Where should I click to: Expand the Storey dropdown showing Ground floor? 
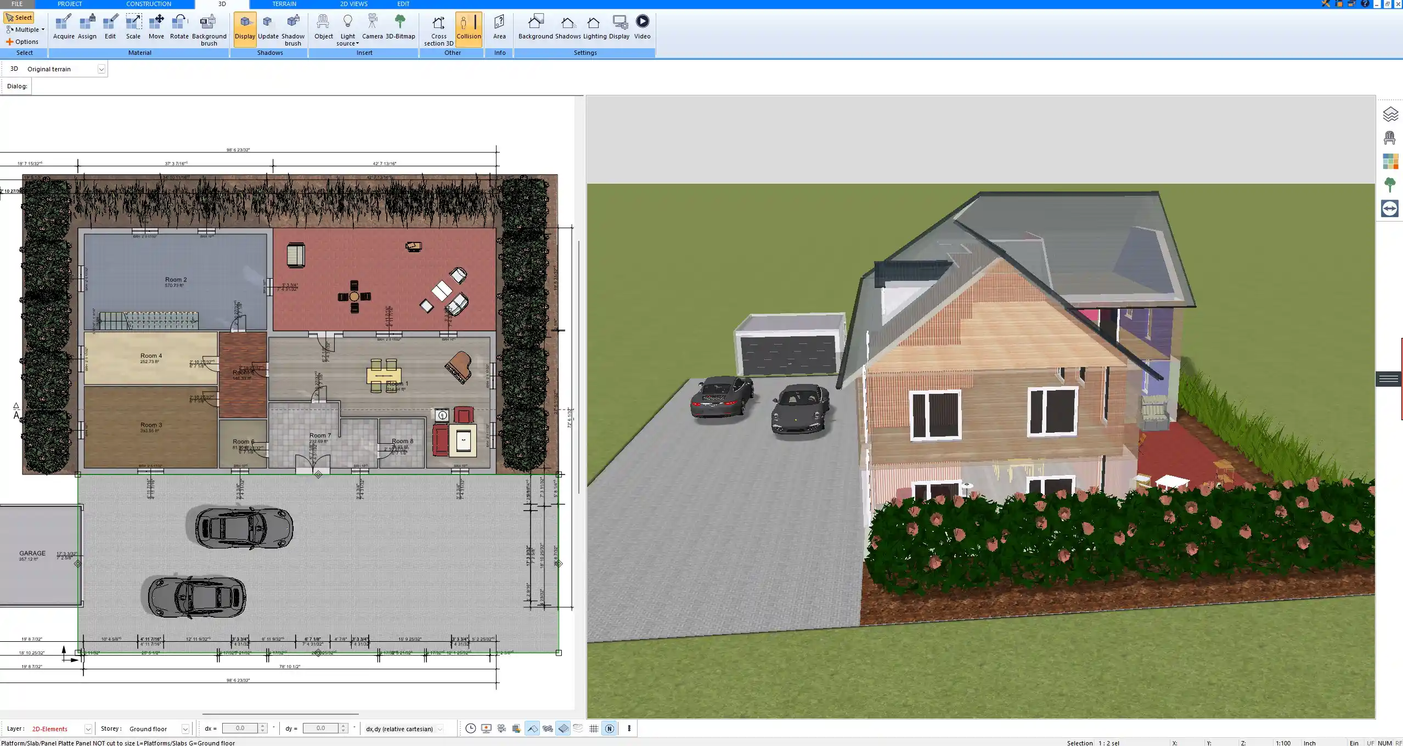click(x=184, y=728)
